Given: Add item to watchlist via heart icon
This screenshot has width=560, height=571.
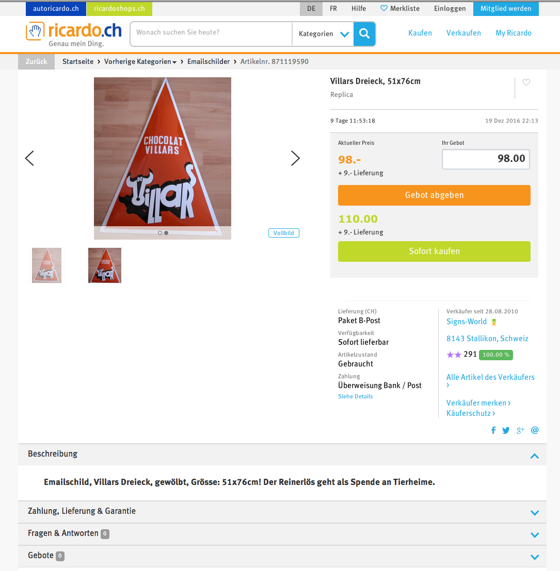Looking at the screenshot, I should [x=526, y=82].
